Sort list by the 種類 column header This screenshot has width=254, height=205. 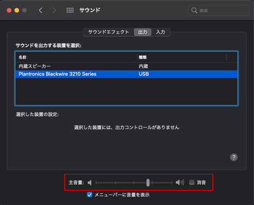pos(182,57)
